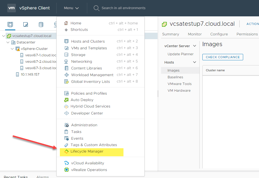Click the search in all environments field
This screenshot has height=178, width=259.
[123, 8]
